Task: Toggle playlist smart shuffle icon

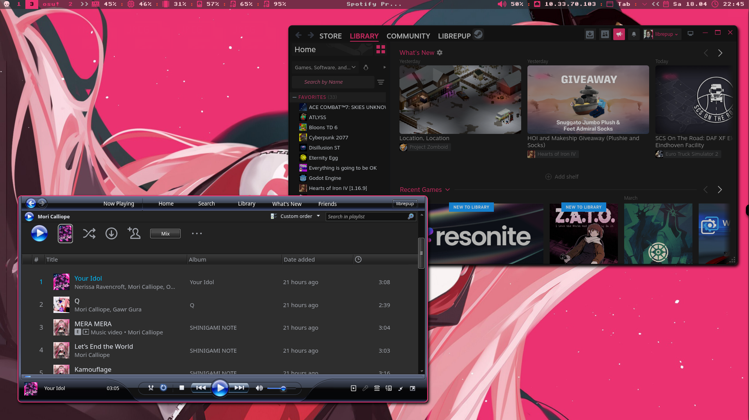Action: coord(89,234)
